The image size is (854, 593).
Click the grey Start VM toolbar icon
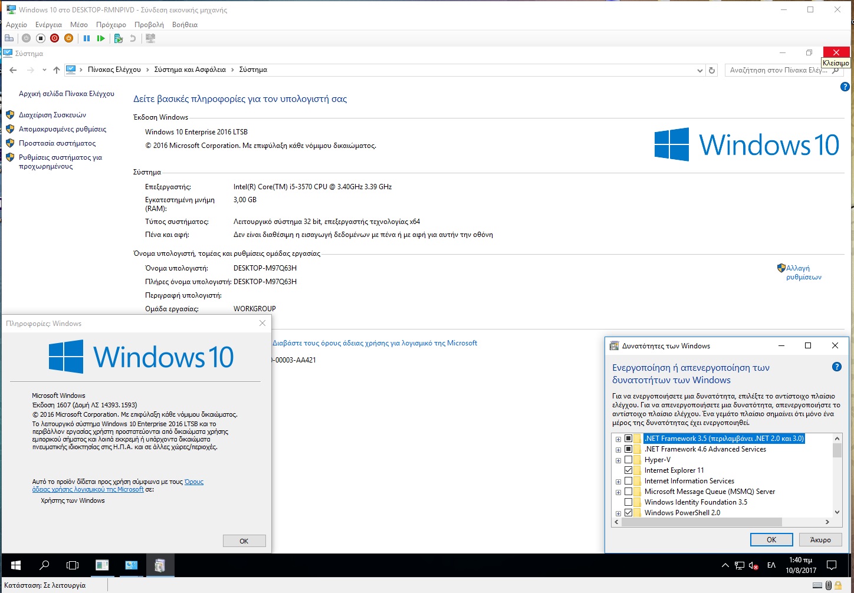(x=26, y=38)
